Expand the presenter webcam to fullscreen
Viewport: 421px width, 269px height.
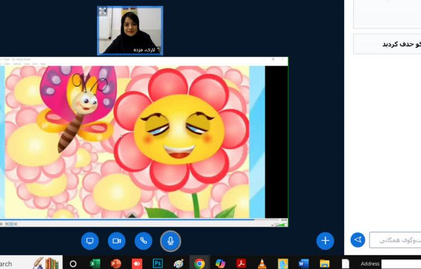103,11
